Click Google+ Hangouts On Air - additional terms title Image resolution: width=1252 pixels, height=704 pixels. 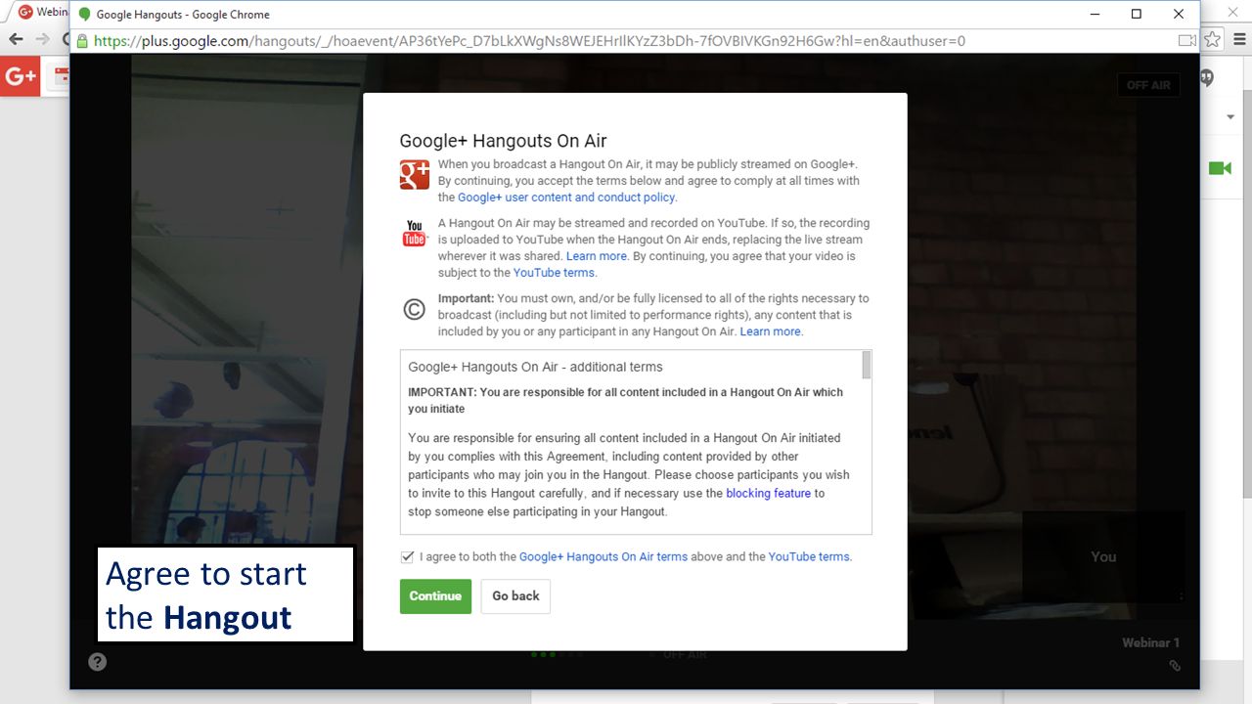click(535, 367)
